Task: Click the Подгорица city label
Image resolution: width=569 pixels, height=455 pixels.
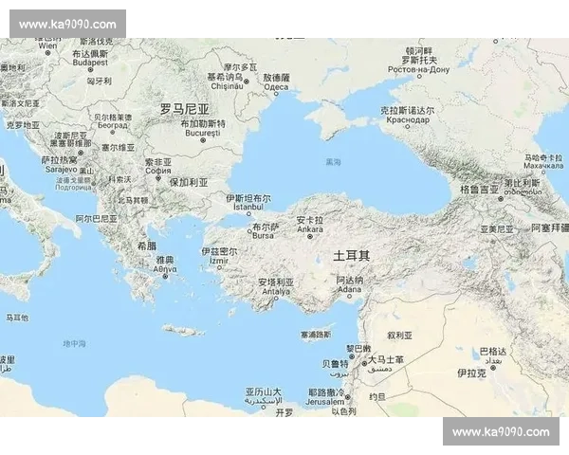Action: [73, 188]
